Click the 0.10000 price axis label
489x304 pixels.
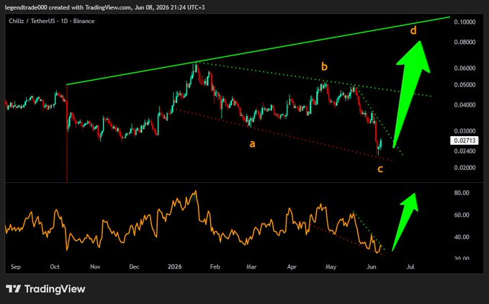pyautogui.click(x=465, y=22)
